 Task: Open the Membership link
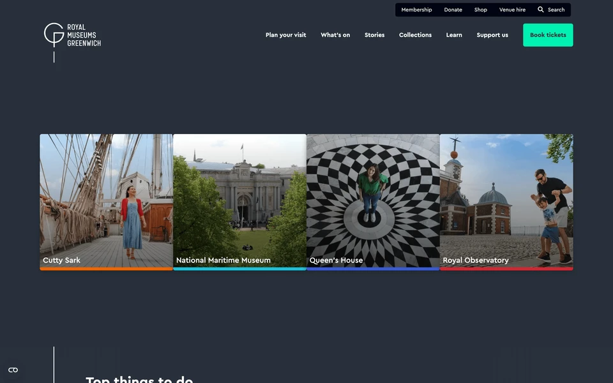pyautogui.click(x=416, y=10)
